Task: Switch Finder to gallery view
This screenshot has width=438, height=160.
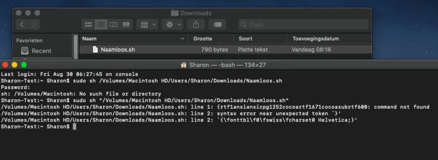Action: point(126,25)
